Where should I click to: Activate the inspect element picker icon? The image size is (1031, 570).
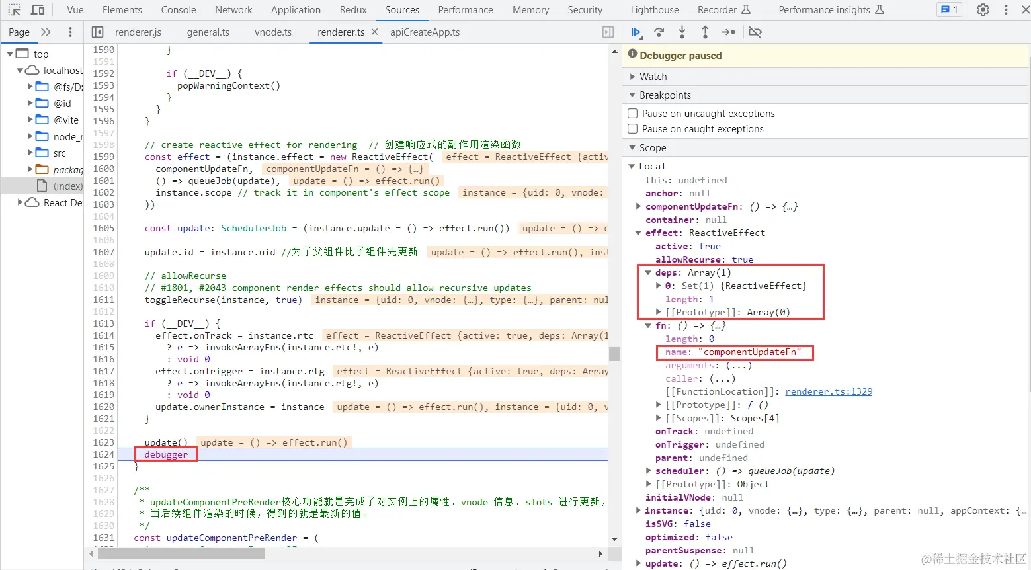pos(15,10)
